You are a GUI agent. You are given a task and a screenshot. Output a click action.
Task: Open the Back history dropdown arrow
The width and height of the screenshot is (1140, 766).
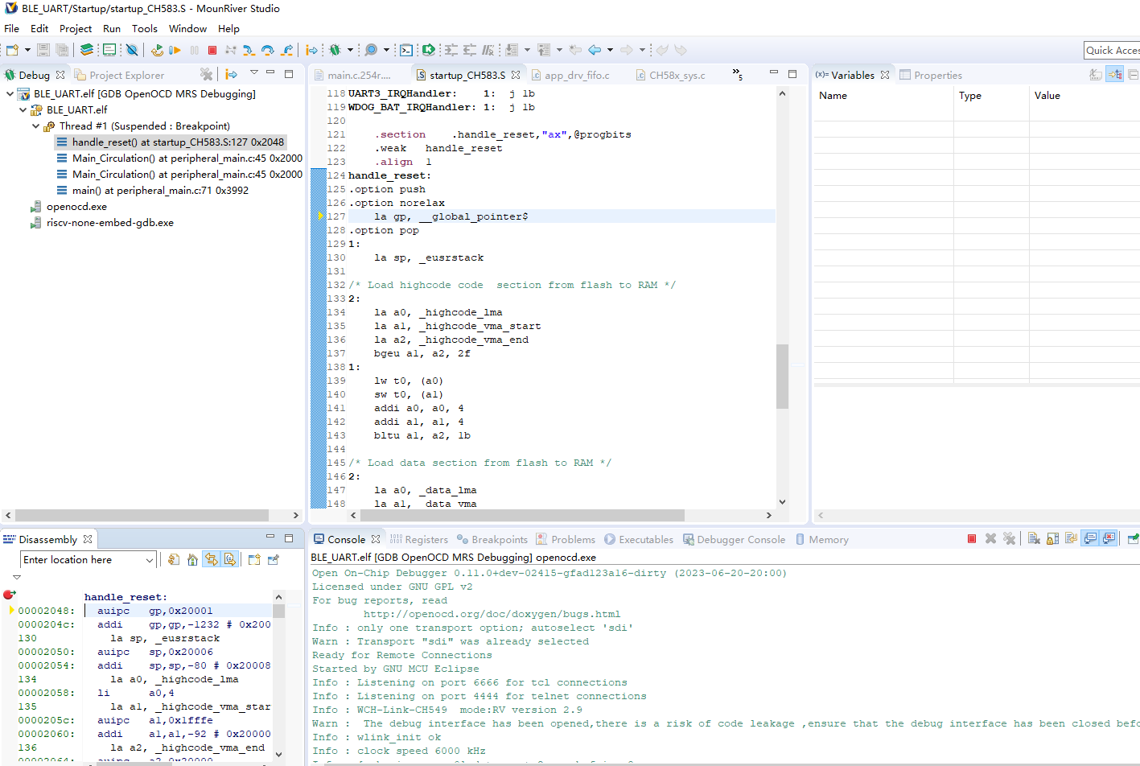[x=610, y=50]
